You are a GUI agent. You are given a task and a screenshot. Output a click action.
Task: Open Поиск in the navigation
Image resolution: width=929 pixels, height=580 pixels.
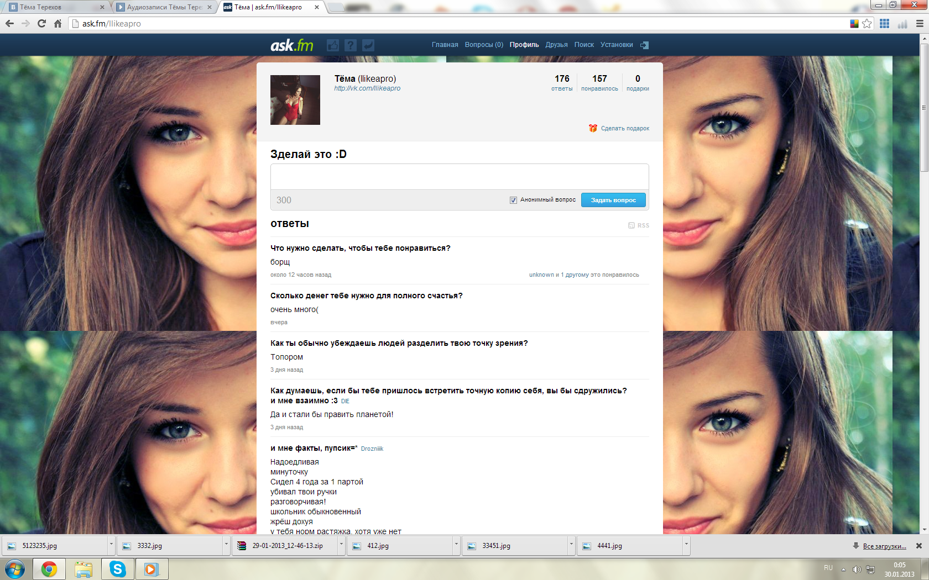[584, 45]
